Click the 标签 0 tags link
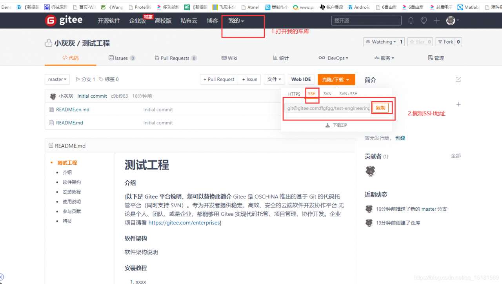The height and width of the screenshot is (284, 502). pyautogui.click(x=109, y=79)
